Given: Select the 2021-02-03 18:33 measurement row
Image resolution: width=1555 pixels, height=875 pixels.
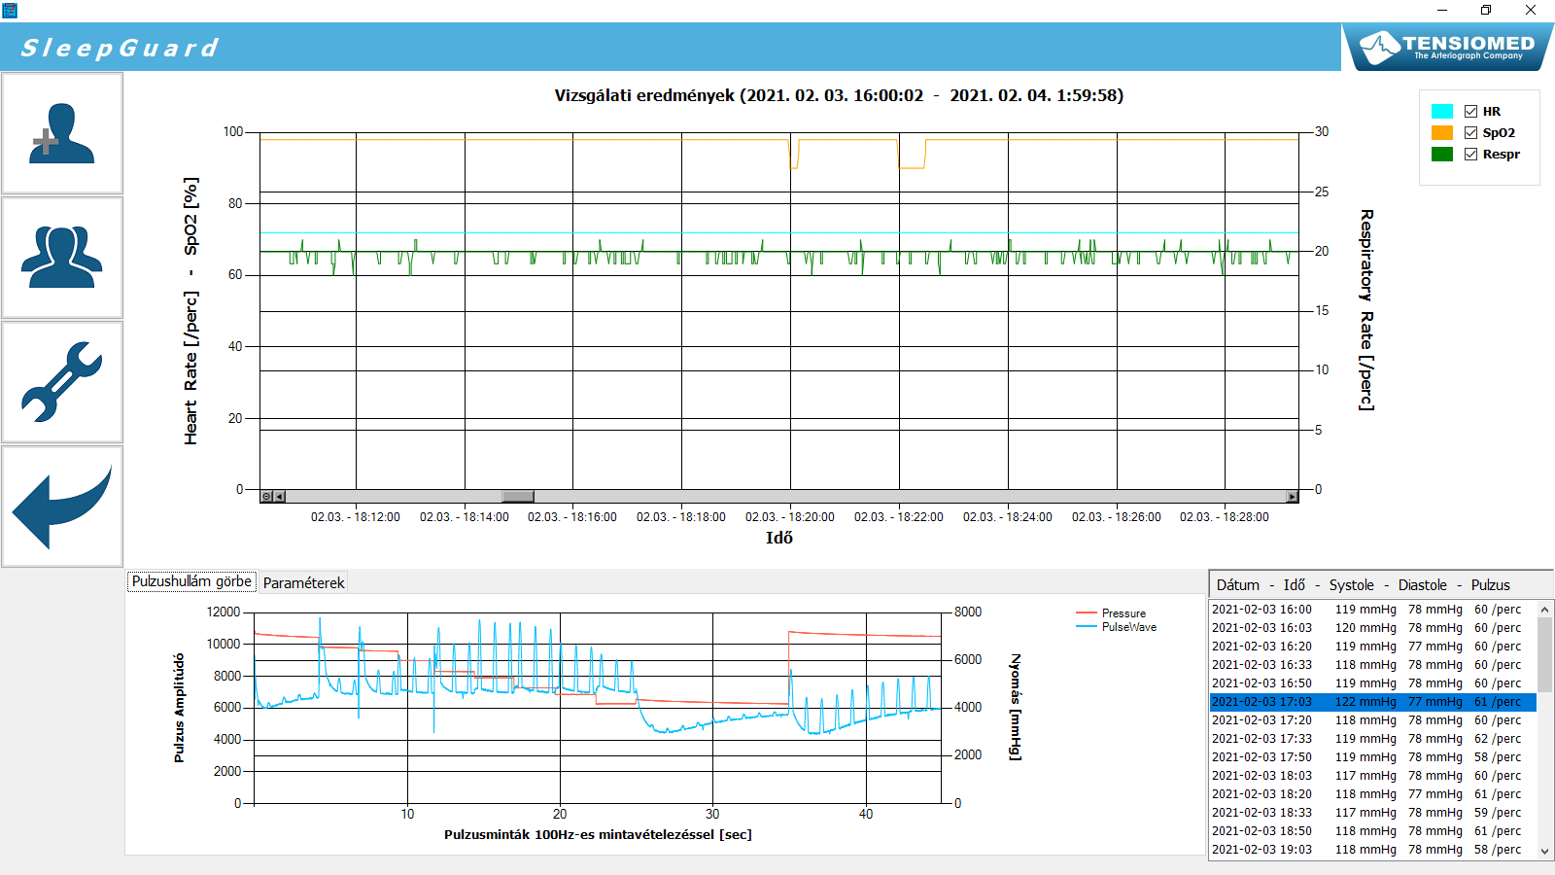Looking at the screenshot, I should pos(1372,813).
